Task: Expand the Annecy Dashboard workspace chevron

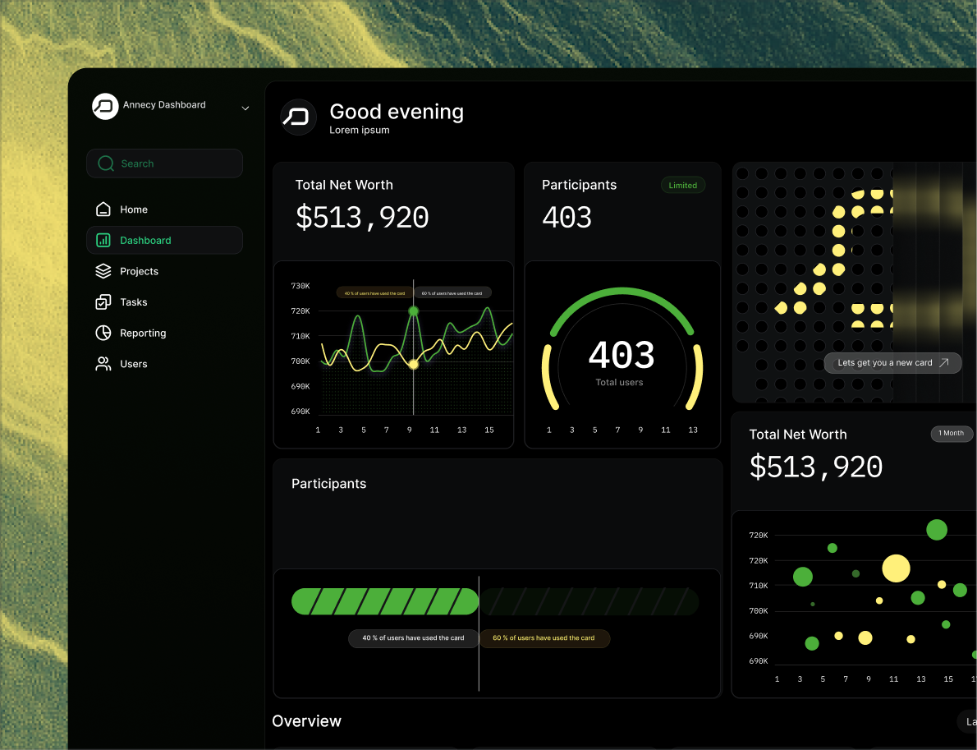Action: click(245, 108)
